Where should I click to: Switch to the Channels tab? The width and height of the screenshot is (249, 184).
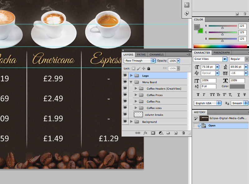(157, 55)
